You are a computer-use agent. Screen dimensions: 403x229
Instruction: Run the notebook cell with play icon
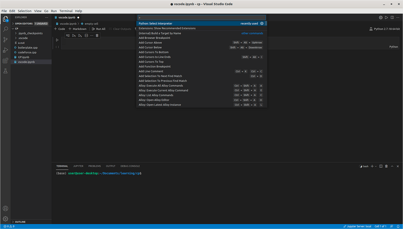coord(57,40)
